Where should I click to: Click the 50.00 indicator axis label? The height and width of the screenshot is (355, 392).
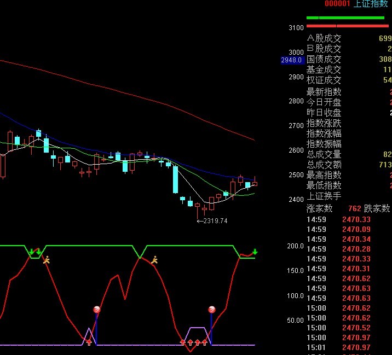tap(295, 321)
